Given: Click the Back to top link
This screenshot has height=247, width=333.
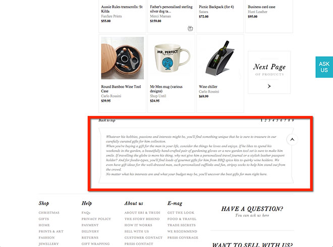Looking at the screenshot, I should [107, 120].
